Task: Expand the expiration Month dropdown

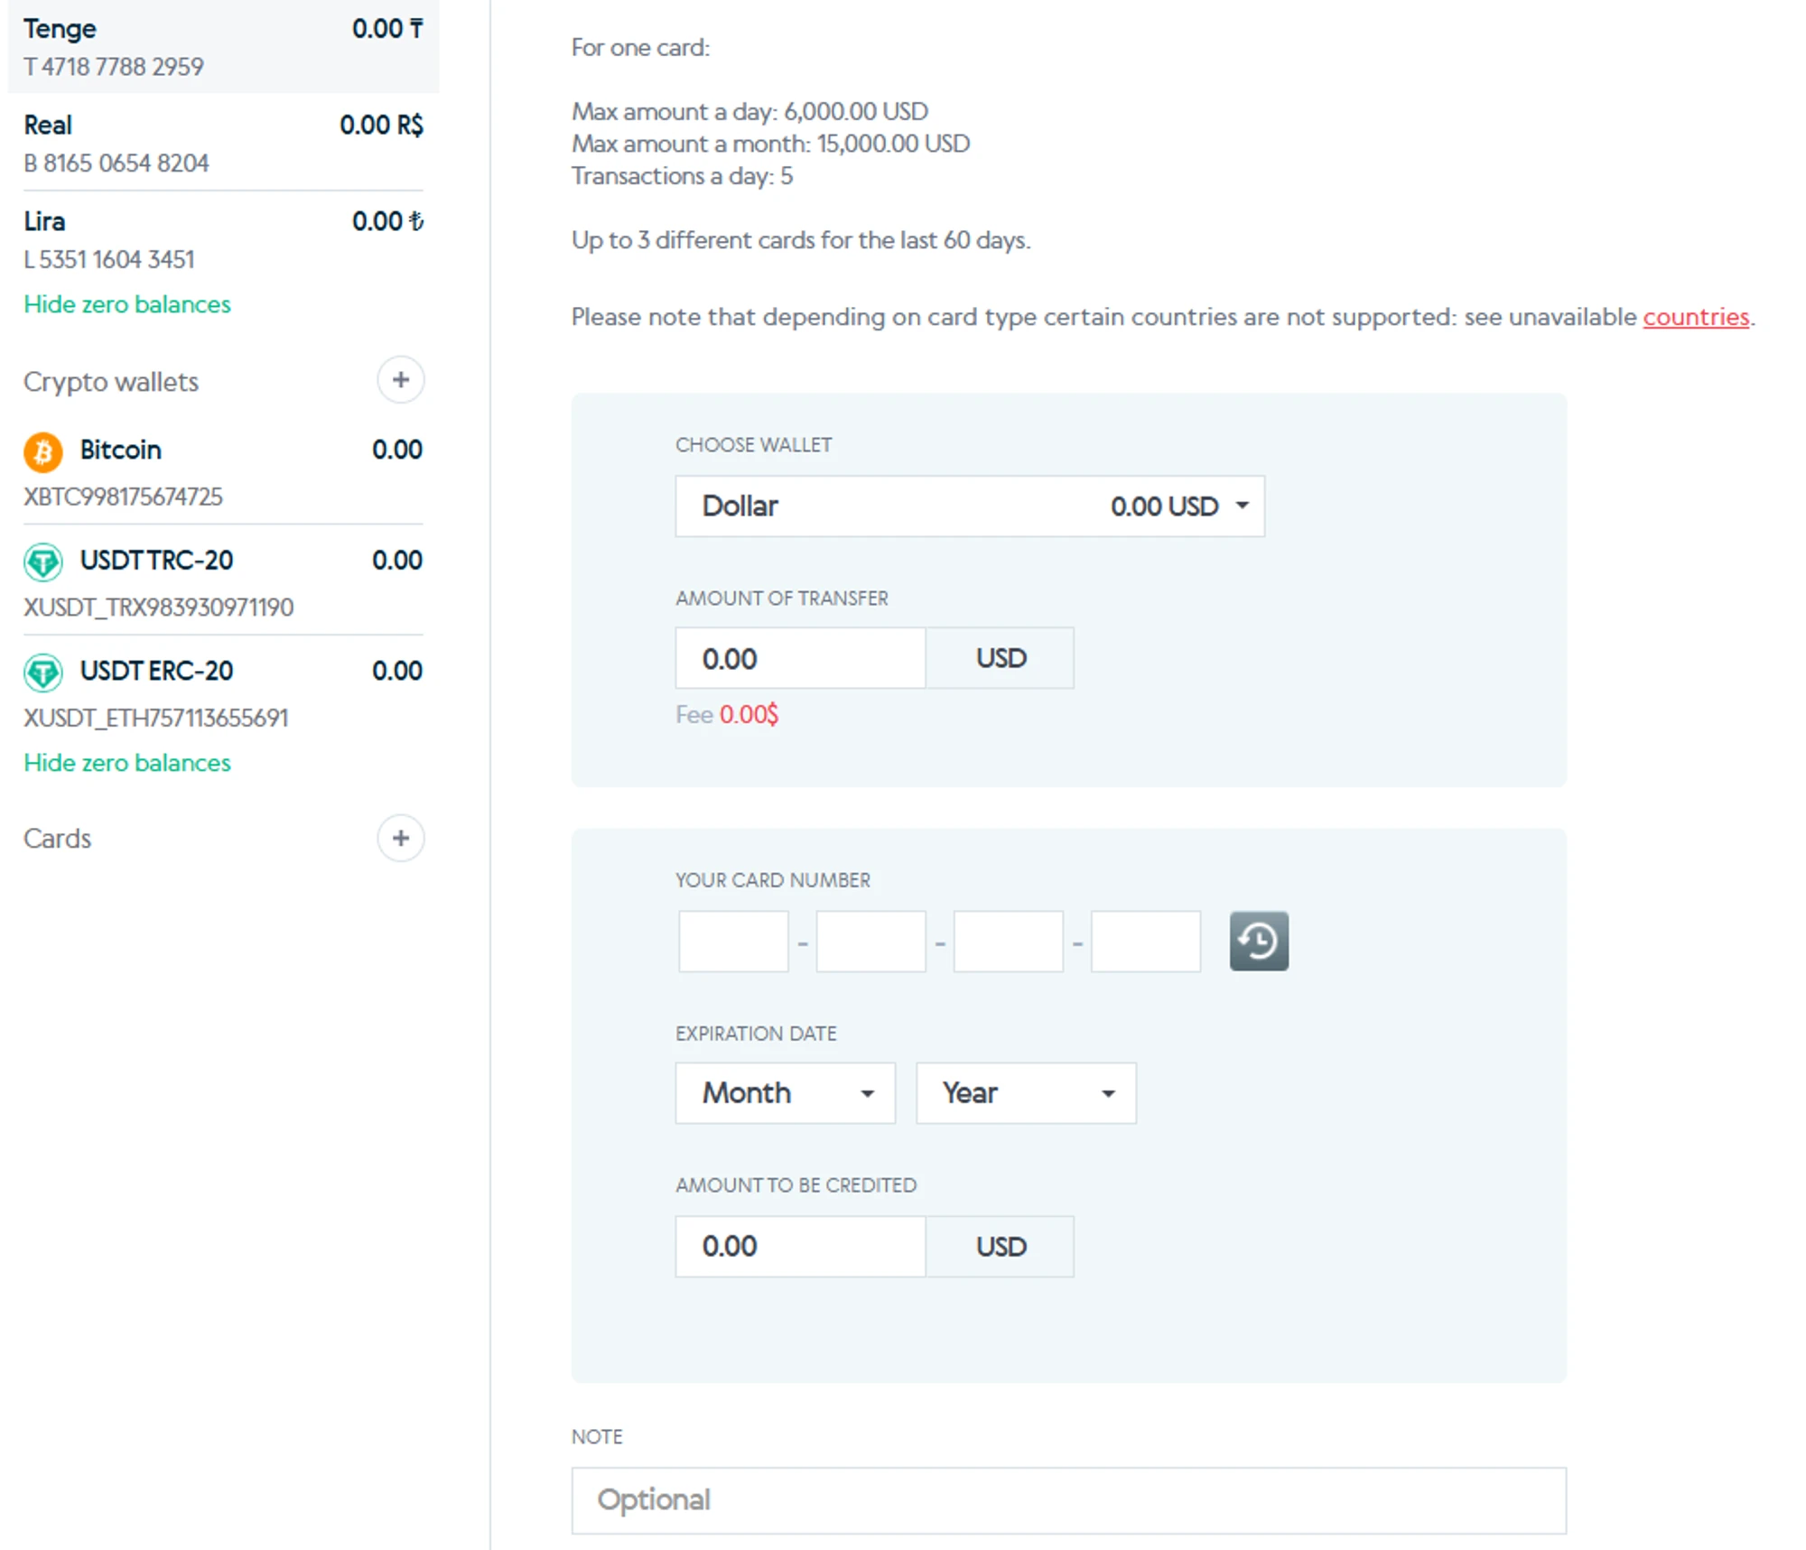Action: click(x=785, y=1093)
